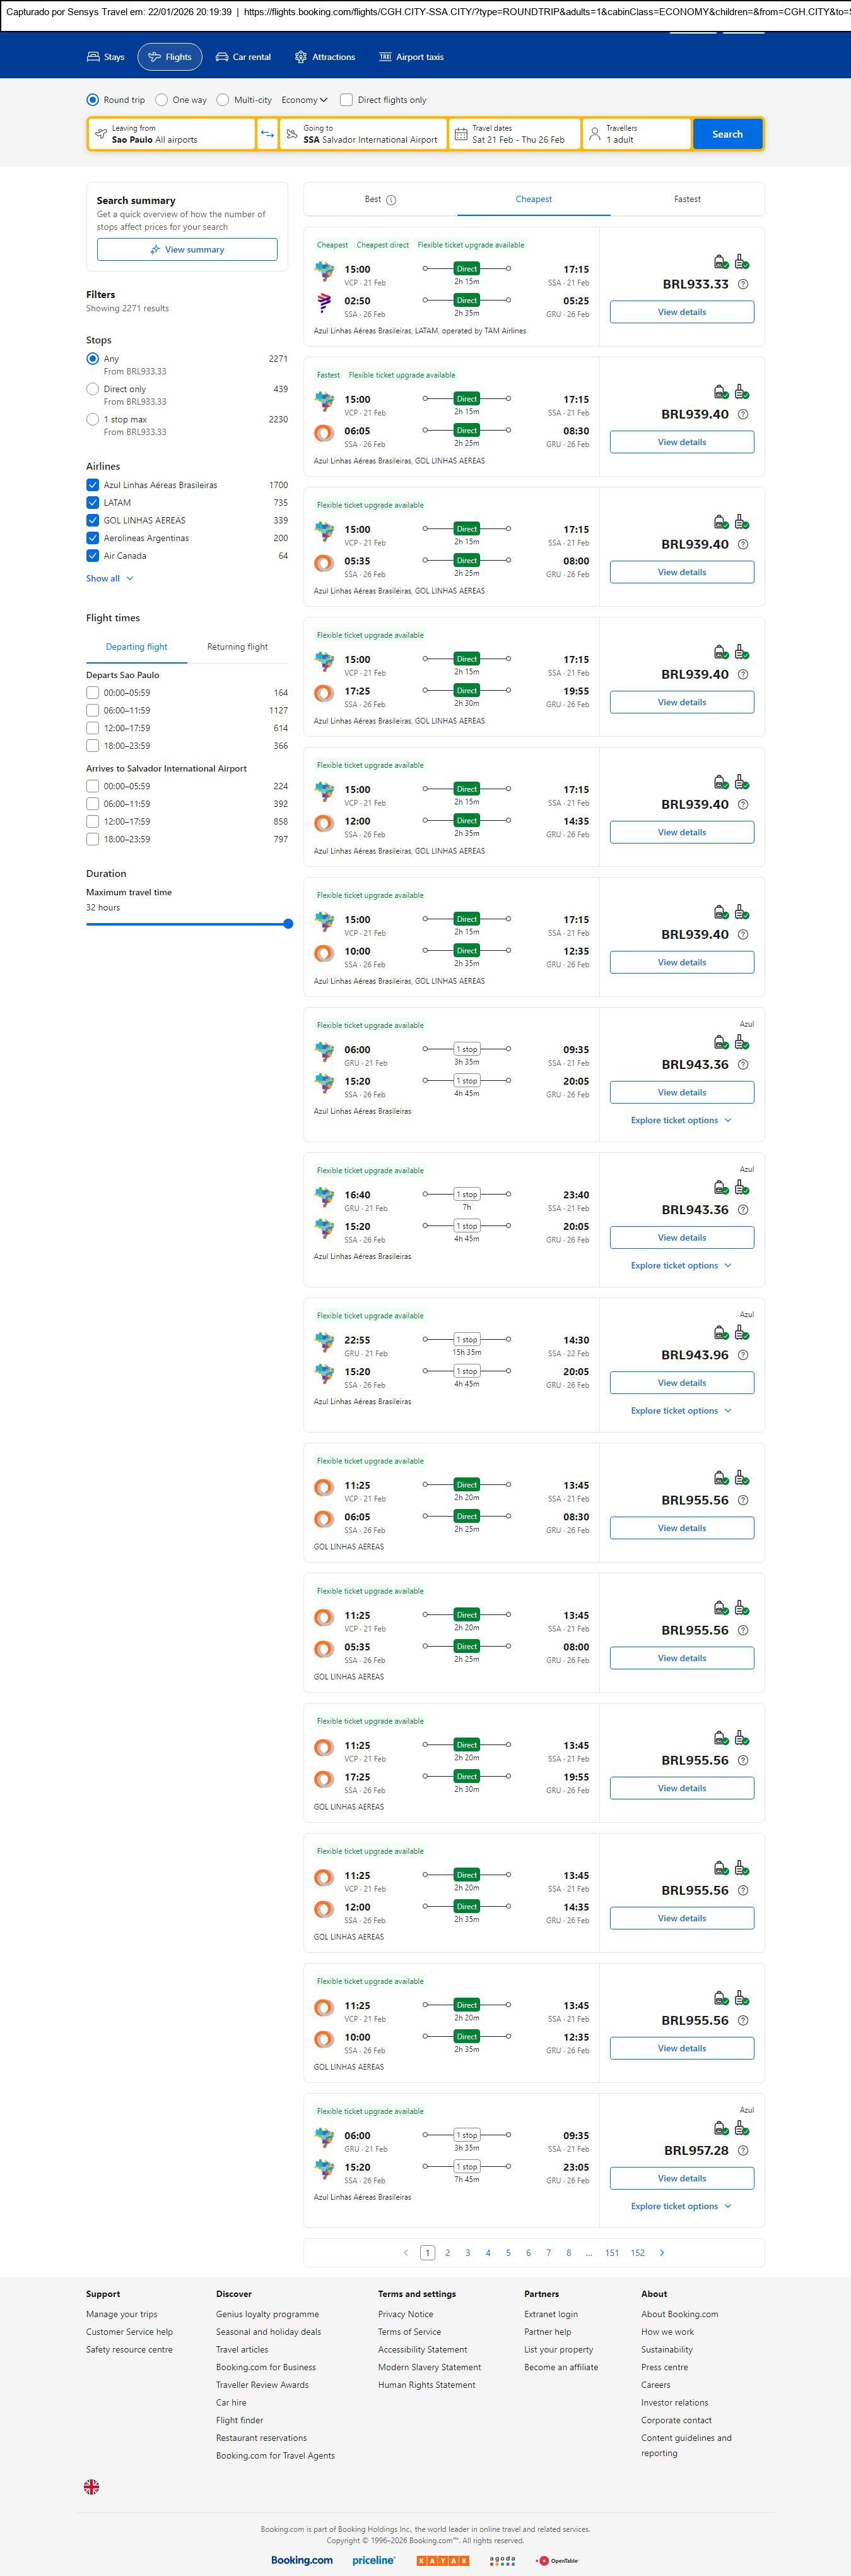Click the View summary button
The height and width of the screenshot is (2576, 851).
[187, 250]
